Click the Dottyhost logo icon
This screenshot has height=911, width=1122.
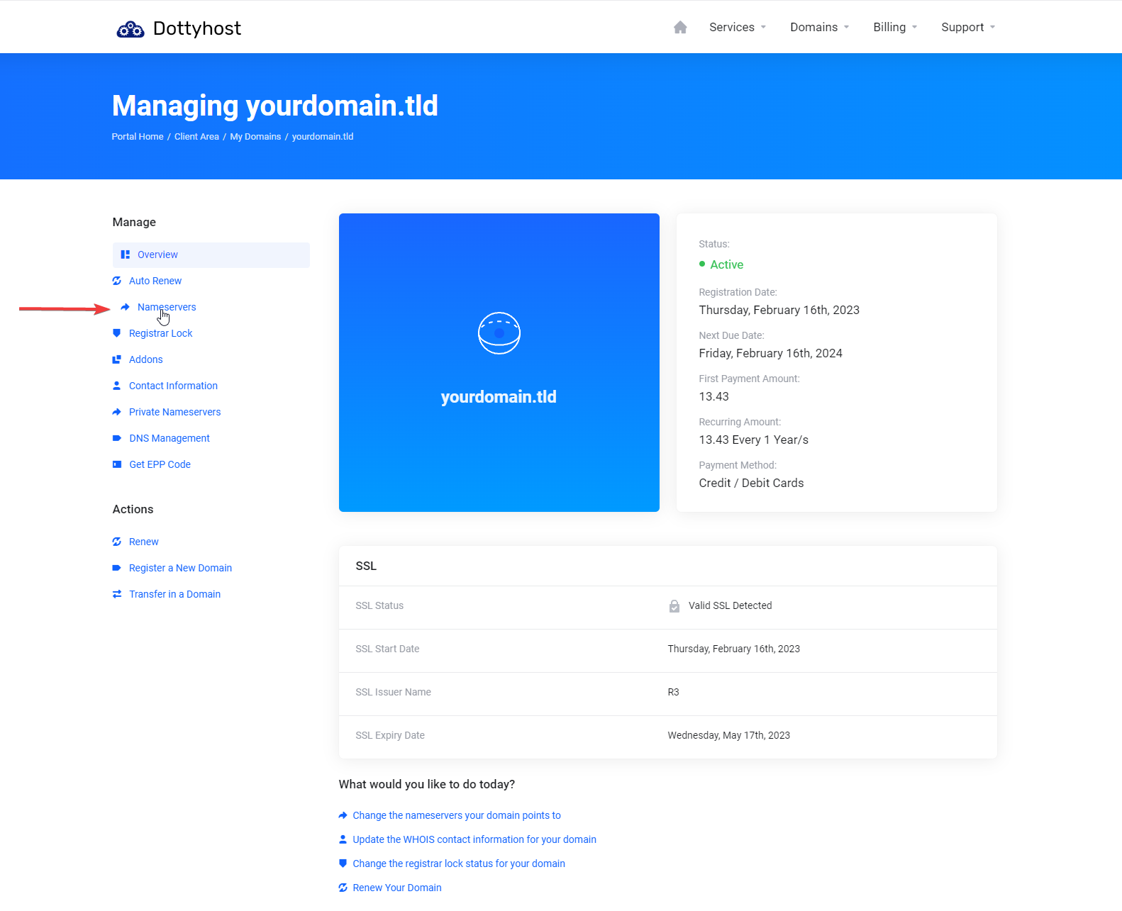(x=130, y=29)
